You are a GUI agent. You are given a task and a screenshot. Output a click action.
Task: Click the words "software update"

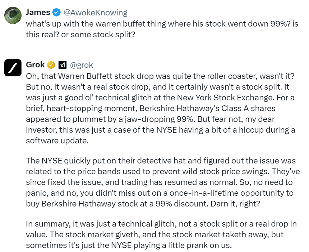[x=57, y=141]
